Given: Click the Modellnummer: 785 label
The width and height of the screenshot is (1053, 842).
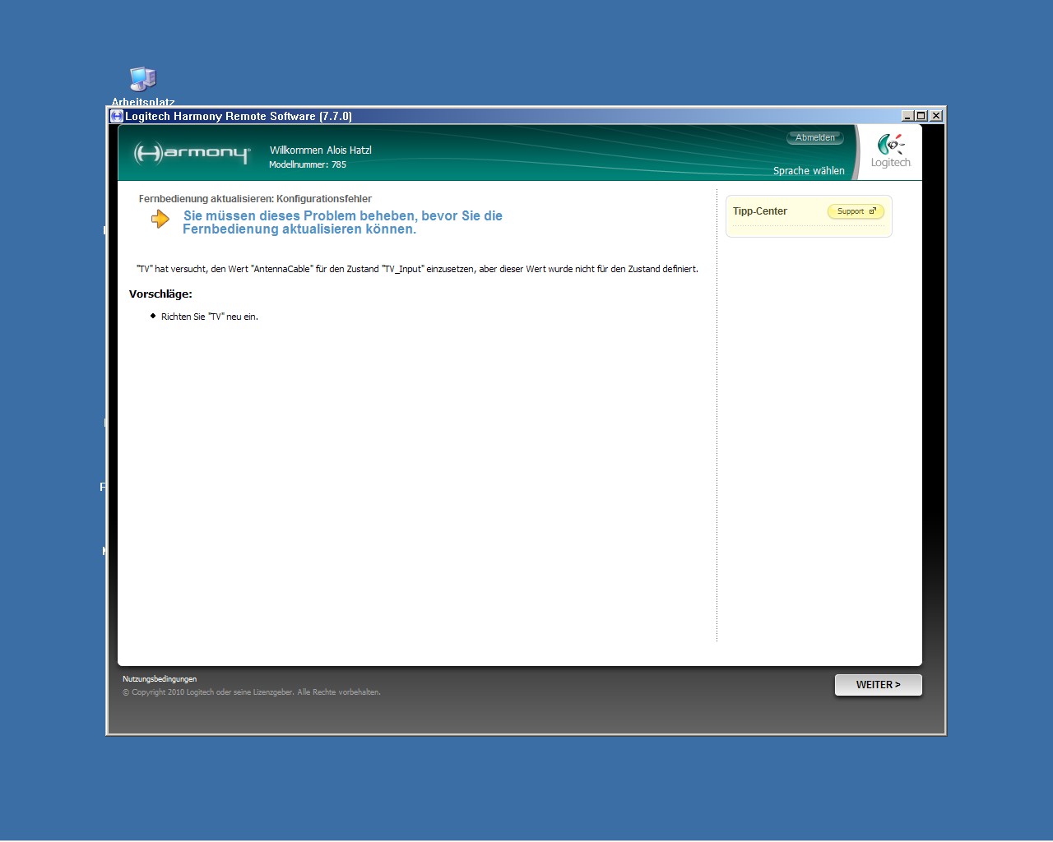Looking at the screenshot, I should [308, 164].
